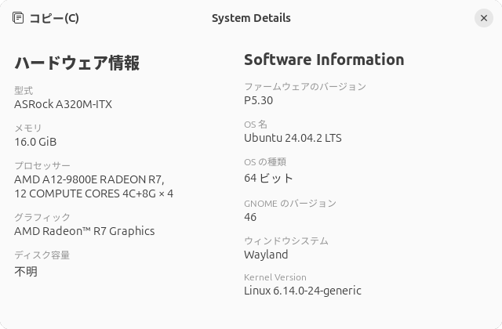Viewport: 502px width, 329px height.
Task: Click the Software Information heading
Action: tap(324, 60)
